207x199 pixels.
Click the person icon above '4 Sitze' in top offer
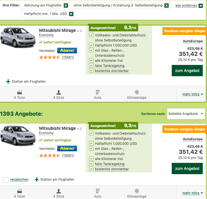click(x=59, y=92)
